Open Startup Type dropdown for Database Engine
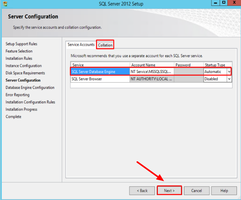 229,72
